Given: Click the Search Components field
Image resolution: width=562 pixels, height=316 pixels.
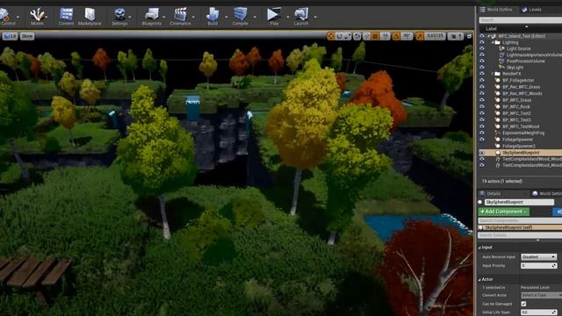Looking at the screenshot, I should click(520, 220).
